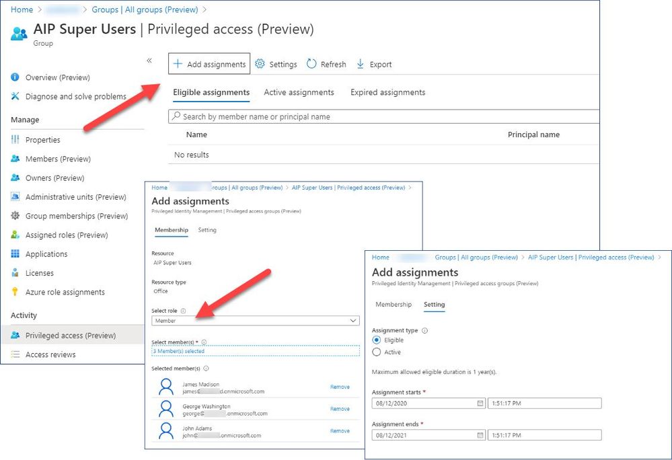Open Assignment starts calendar picker
This screenshot has width=672, height=460.
tap(480, 403)
